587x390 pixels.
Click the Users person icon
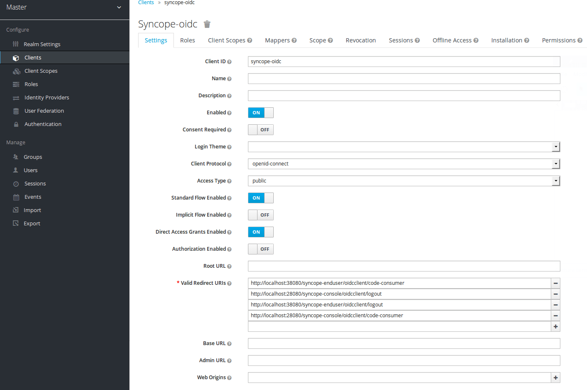point(16,170)
